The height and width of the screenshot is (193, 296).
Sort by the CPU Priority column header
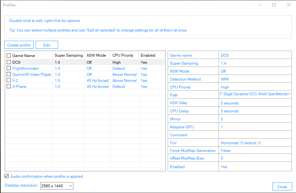point(123,55)
